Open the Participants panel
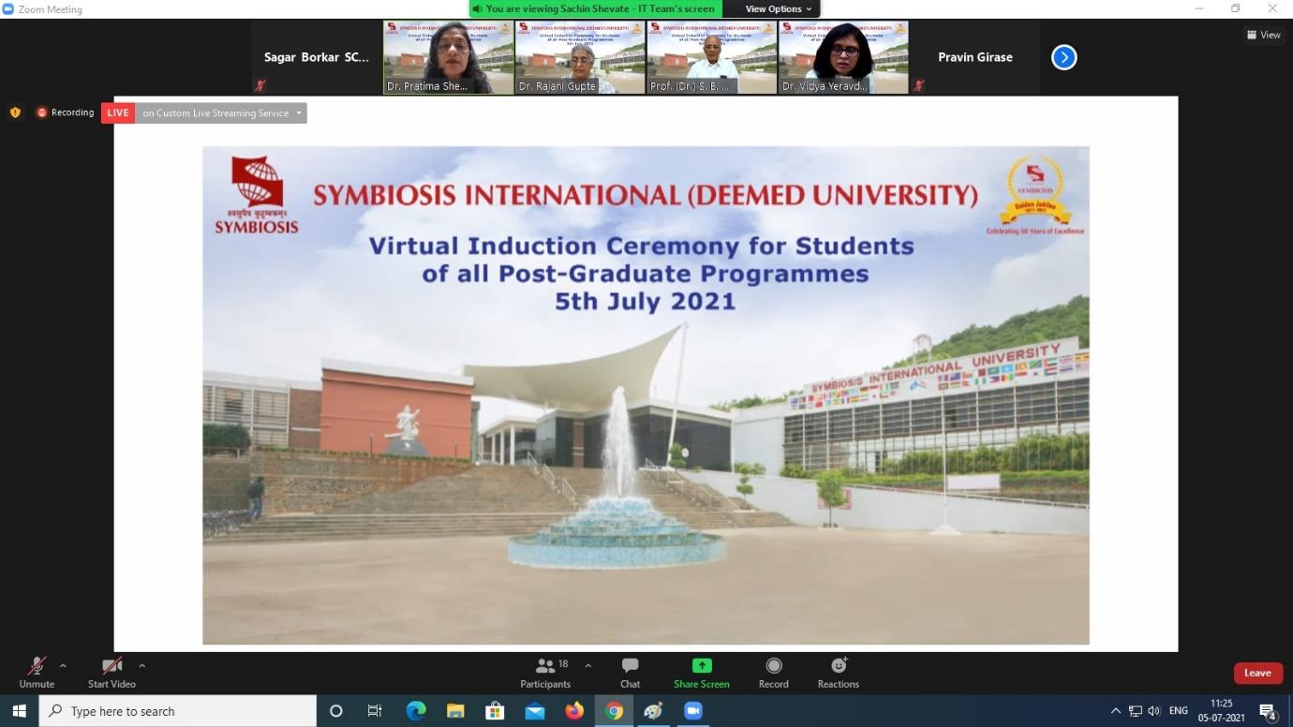The image size is (1293, 727). tap(545, 672)
